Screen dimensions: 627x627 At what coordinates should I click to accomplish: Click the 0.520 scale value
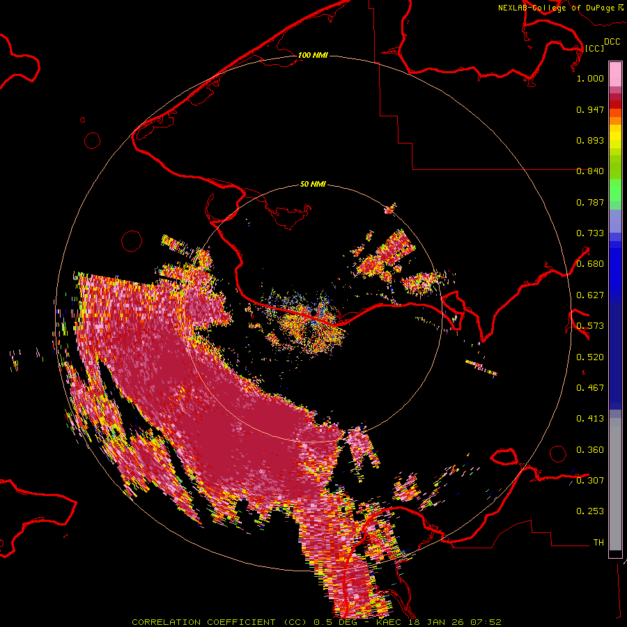click(590, 357)
